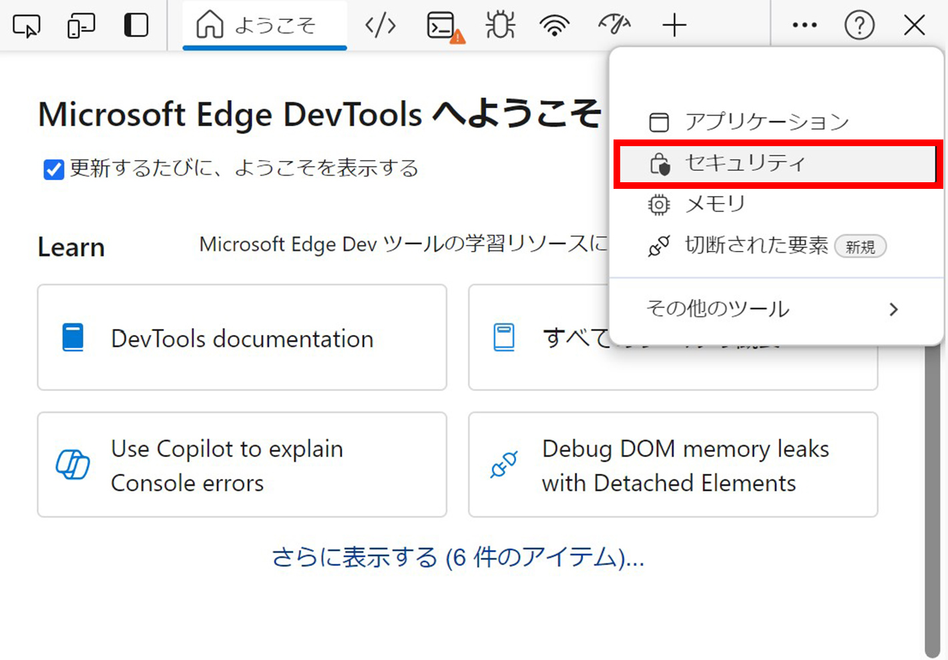This screenshot has height=660, width=948.
Task: Open the ようこそ tab
Action: coord(264,26)
